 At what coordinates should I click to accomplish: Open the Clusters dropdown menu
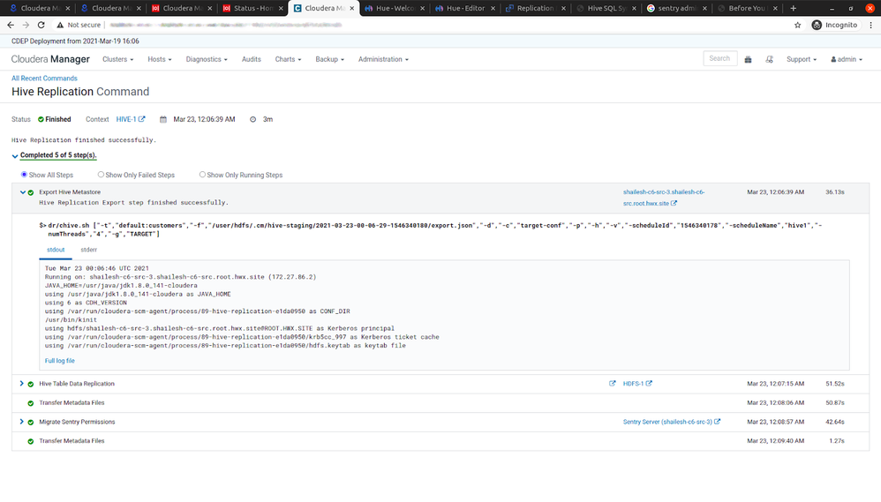(118, 59)
